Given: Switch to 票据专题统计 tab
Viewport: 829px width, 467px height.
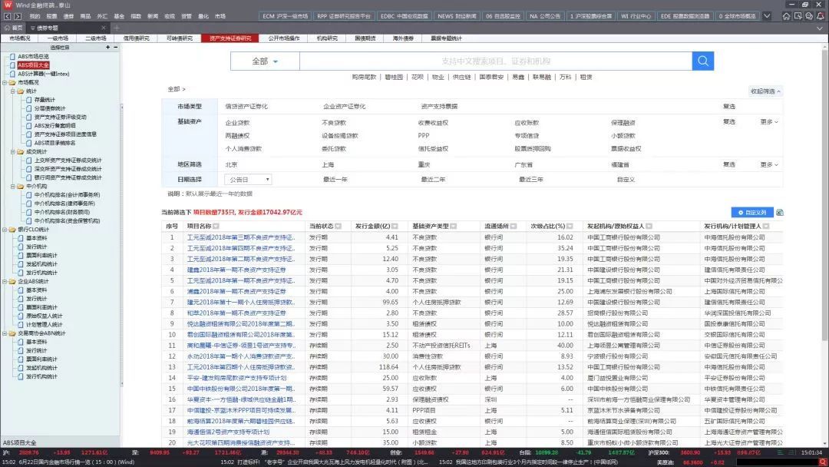Looking at the screenshot, I should point(446,38).
